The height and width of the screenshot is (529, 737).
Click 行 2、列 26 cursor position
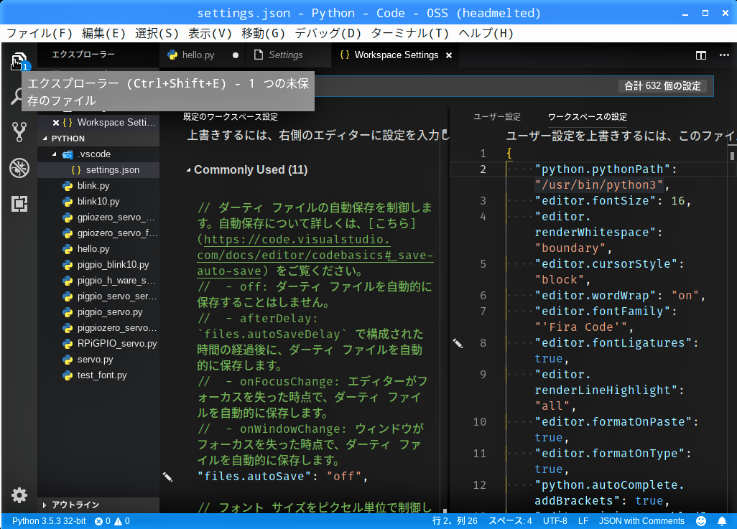[x=455, y=521]
